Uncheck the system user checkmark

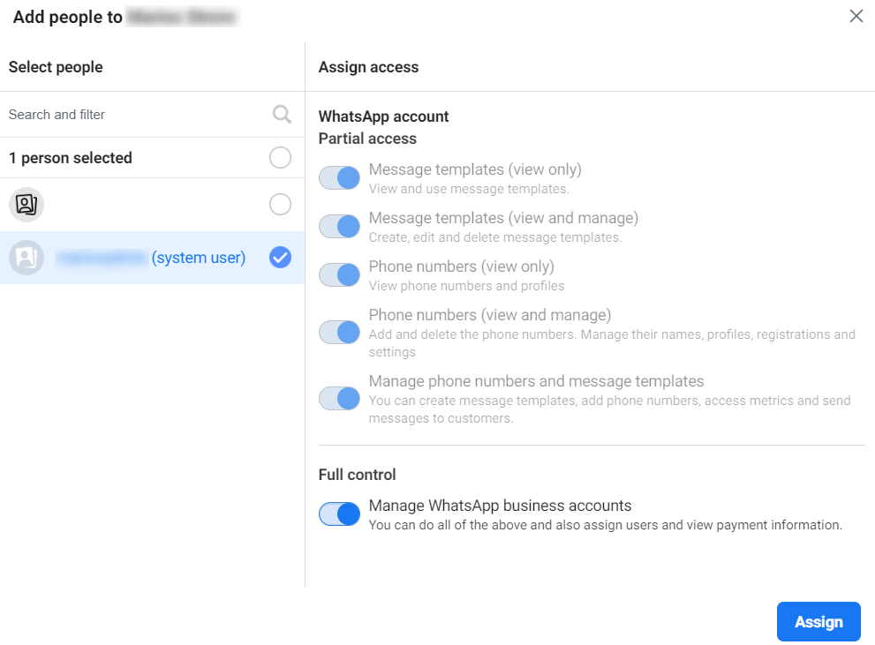coord(280,258)
